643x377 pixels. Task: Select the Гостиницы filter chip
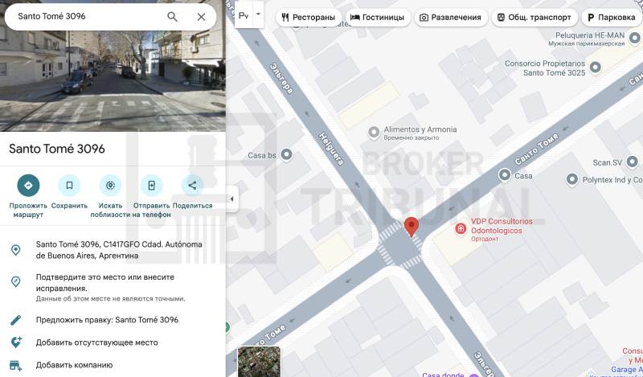pos(378,18)
